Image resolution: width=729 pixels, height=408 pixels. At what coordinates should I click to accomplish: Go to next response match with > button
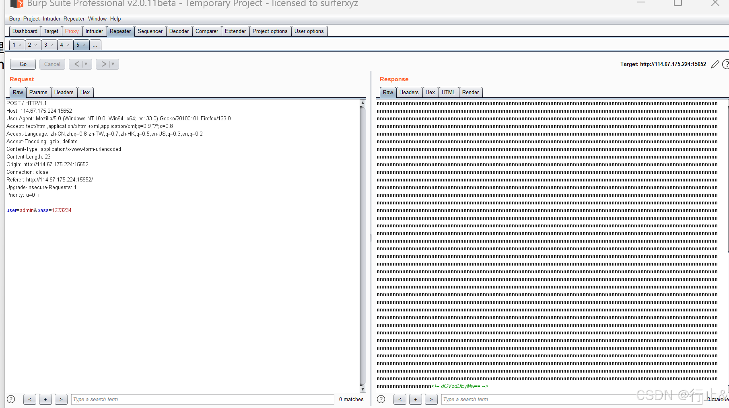[431, 399]
